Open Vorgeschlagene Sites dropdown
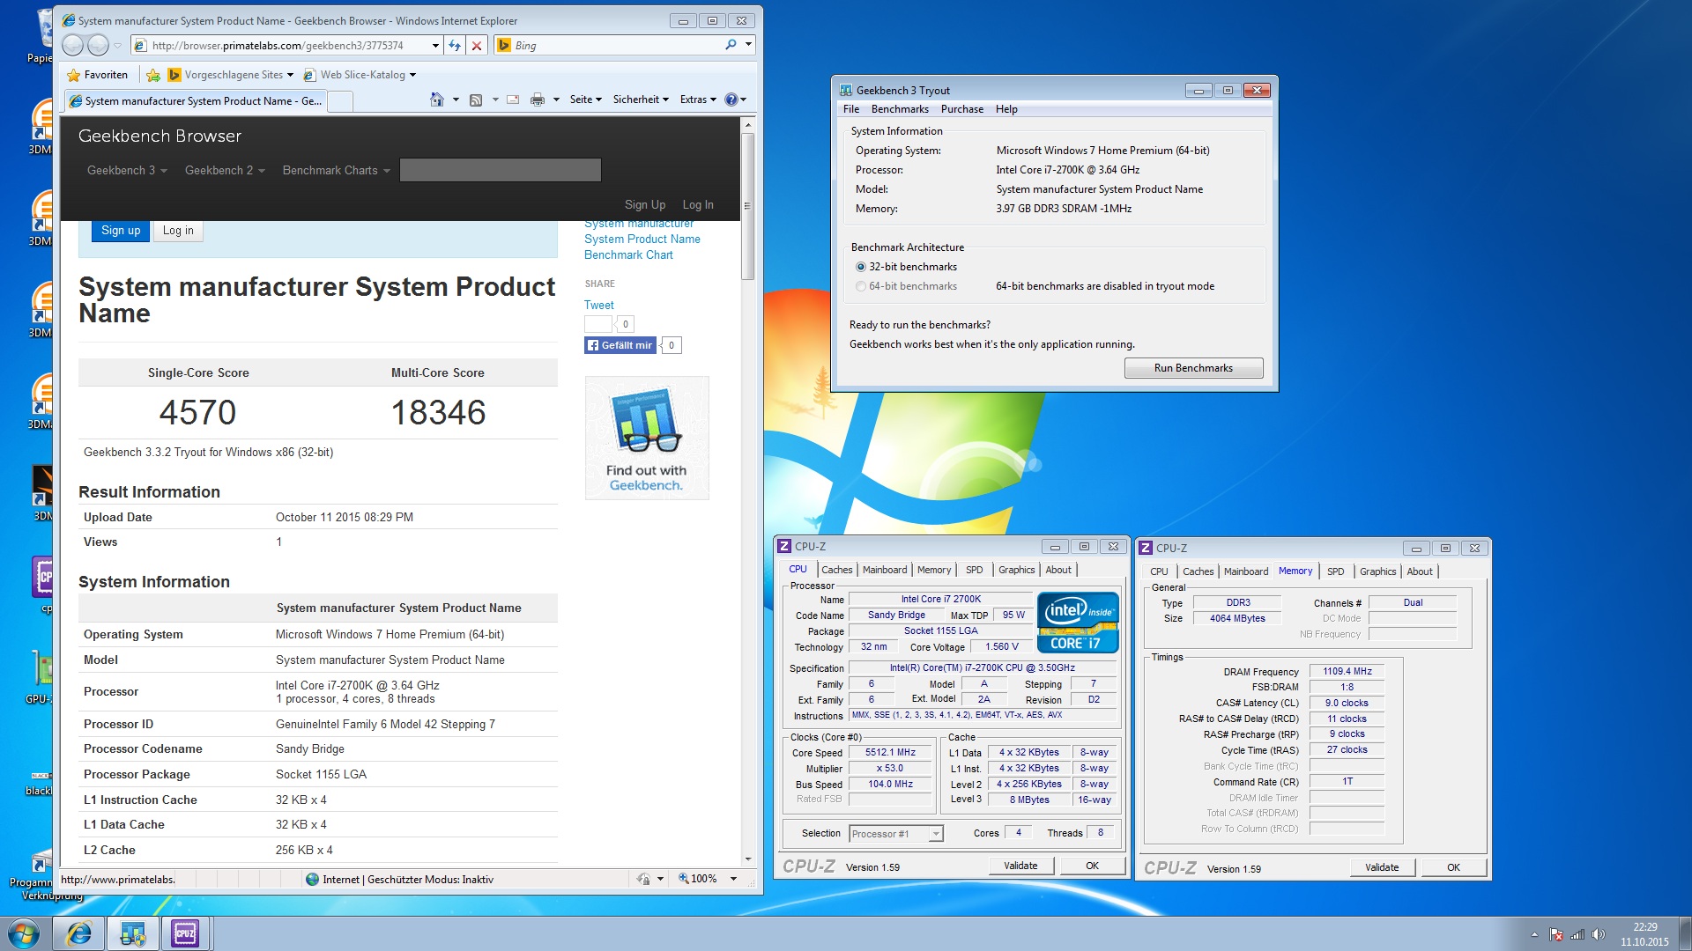Viewport: 1692px width, 951px height. point(231,75)
